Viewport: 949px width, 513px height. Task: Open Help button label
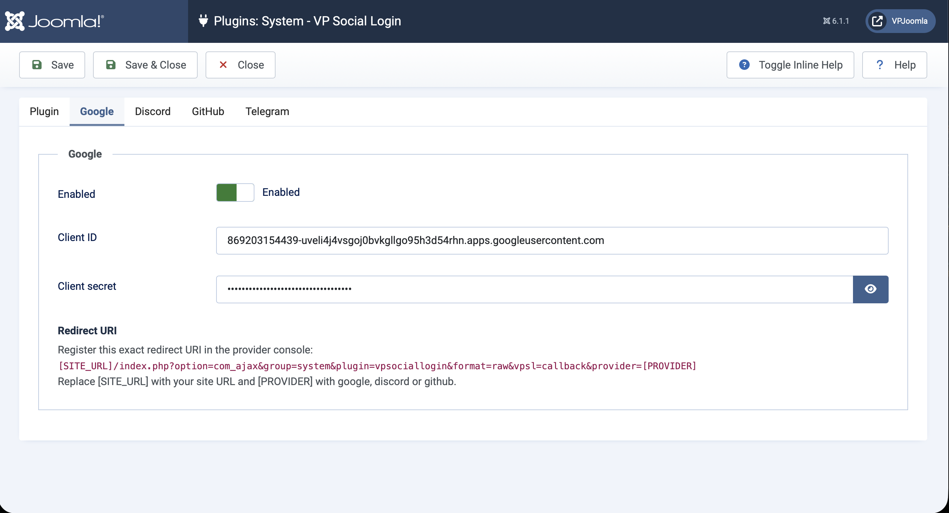coord(905,65)
